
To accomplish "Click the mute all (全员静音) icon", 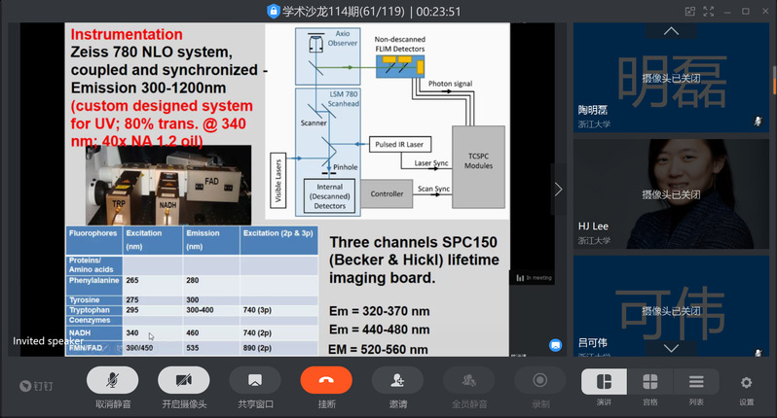I will pyautogui.click(x=468, y=381).
